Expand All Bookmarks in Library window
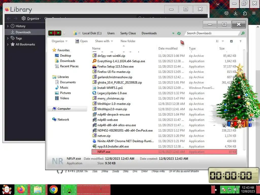Viewport: 260px width, 195px height. (8, 44)
